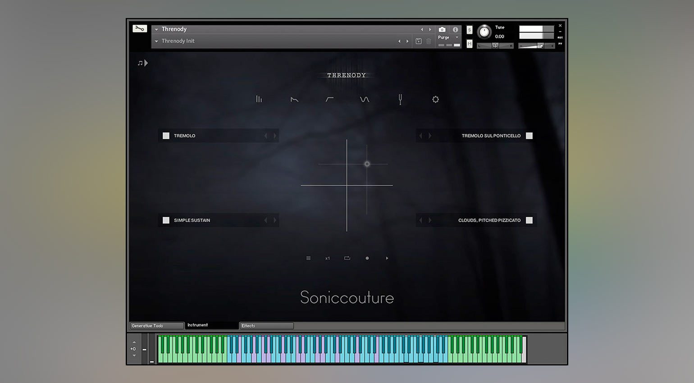Select next articulation for Clouds, Pitched Pizzicato
694x383 pixels.
pyautogui.click(x=430, y=220)
